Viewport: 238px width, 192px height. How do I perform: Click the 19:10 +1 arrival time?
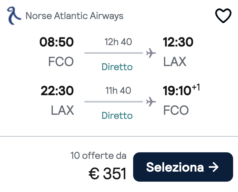[181, 90]
